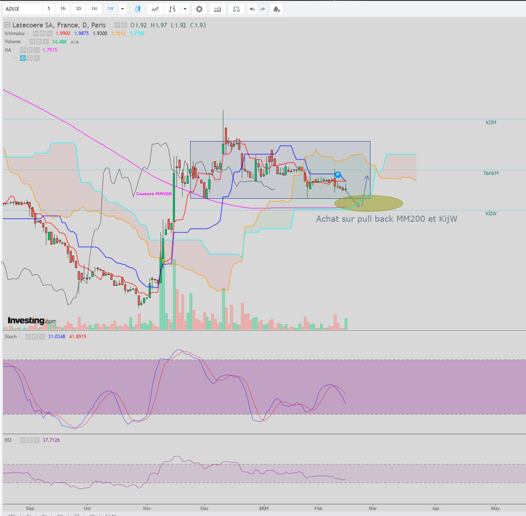This screenshot has height=516, width=526.
Task: Hide the Volume indicator with eye icon
Action: click(x=32, y=42)
